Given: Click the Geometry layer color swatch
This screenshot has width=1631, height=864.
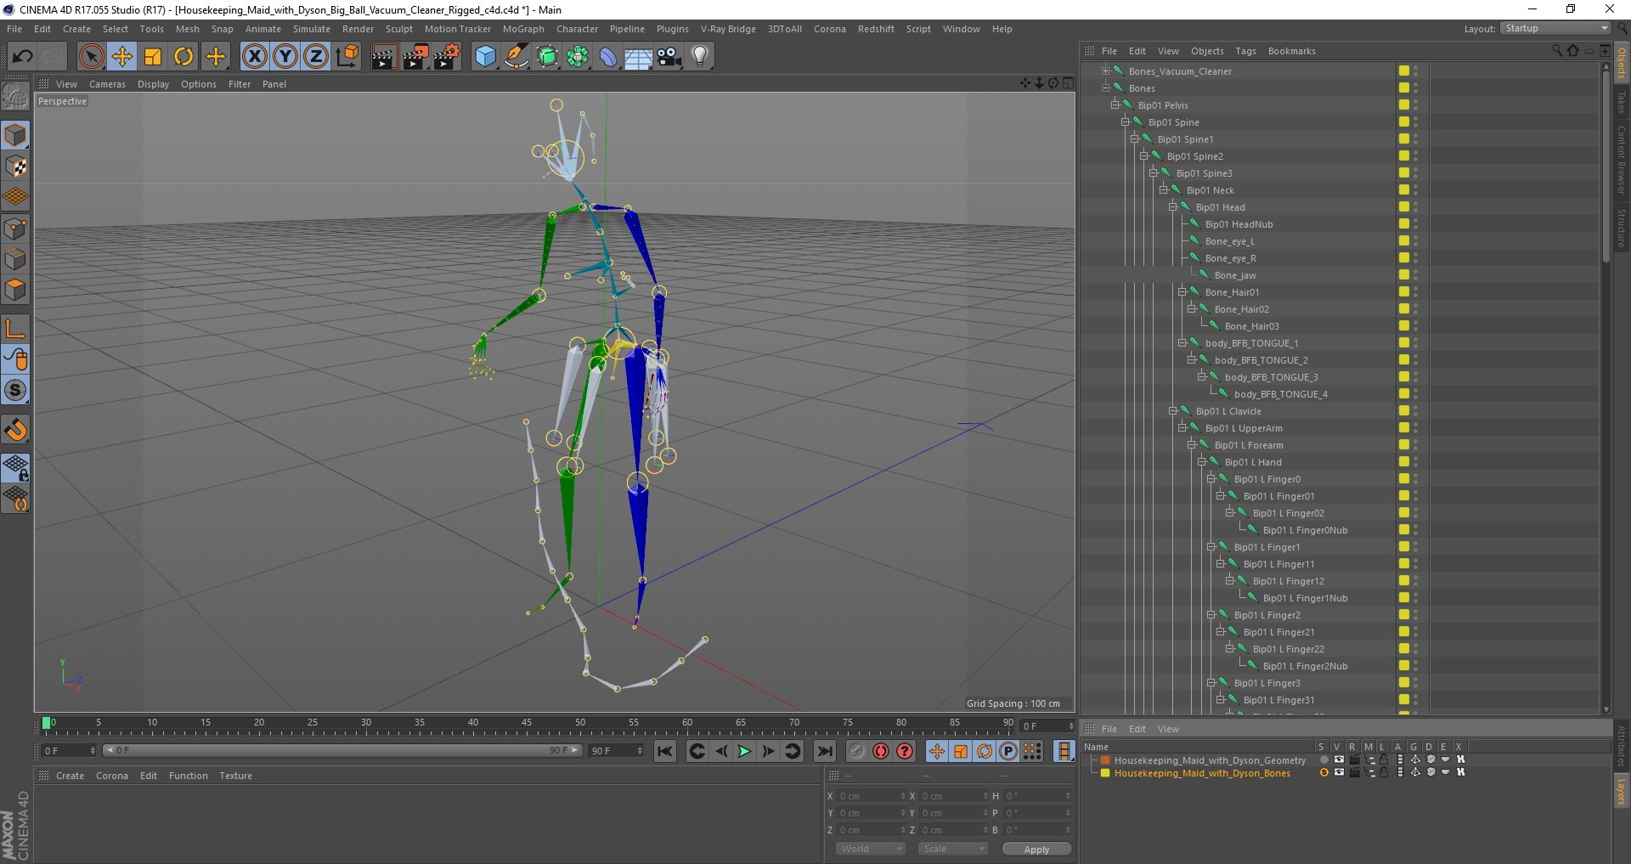Looking at the screenshot, I should tap(1105, 760).
